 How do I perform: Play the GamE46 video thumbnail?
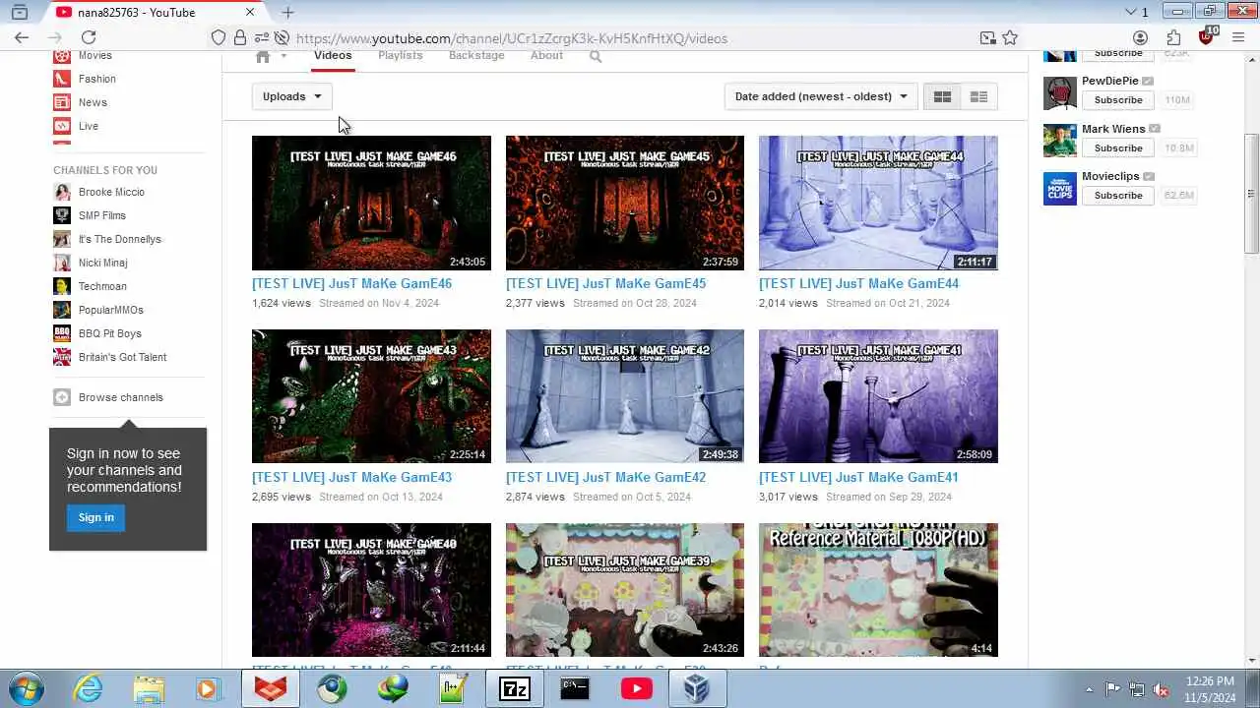(x=371, y=203)
